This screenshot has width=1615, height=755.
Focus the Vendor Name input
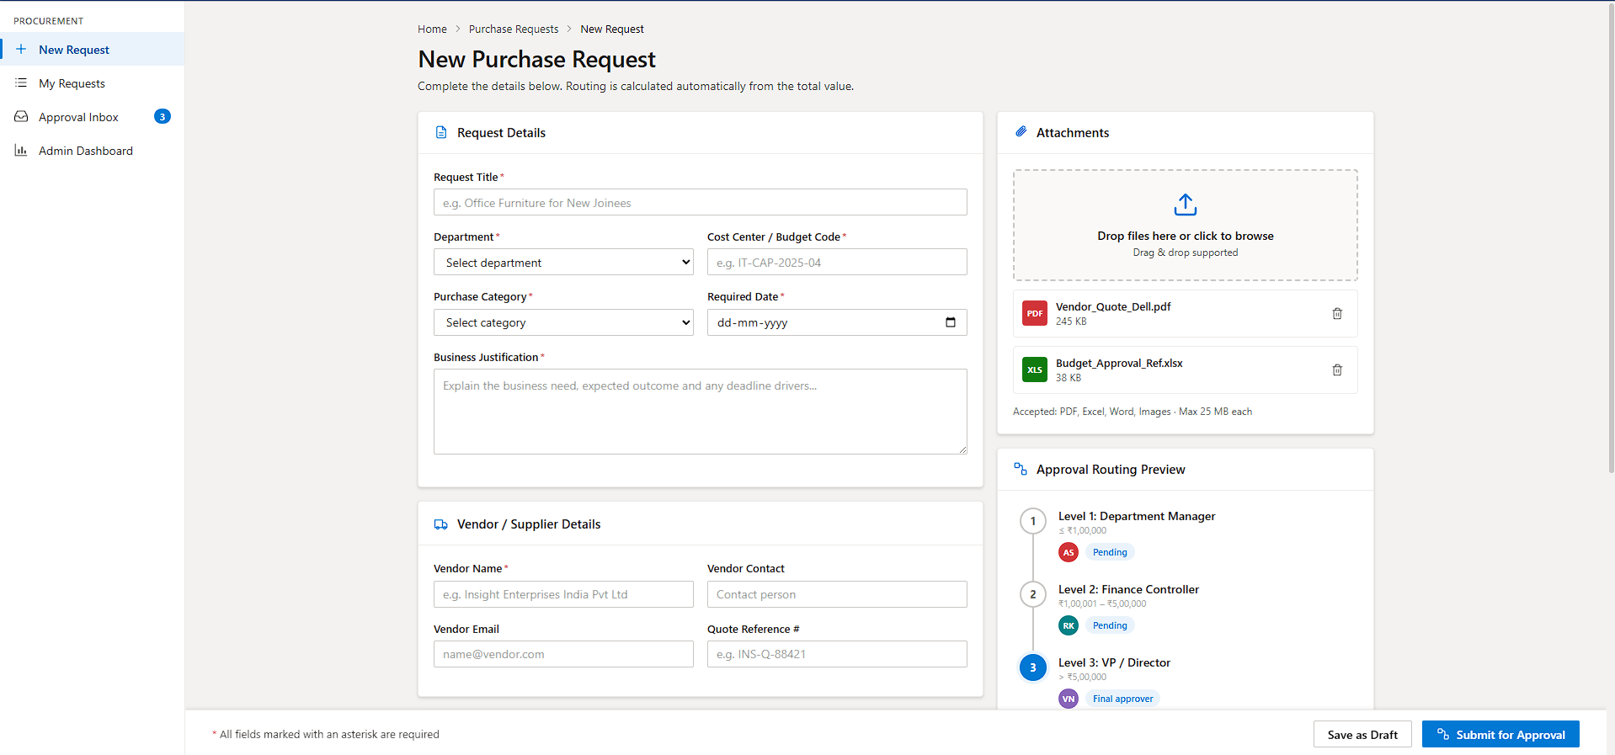[x=563, y=594]
